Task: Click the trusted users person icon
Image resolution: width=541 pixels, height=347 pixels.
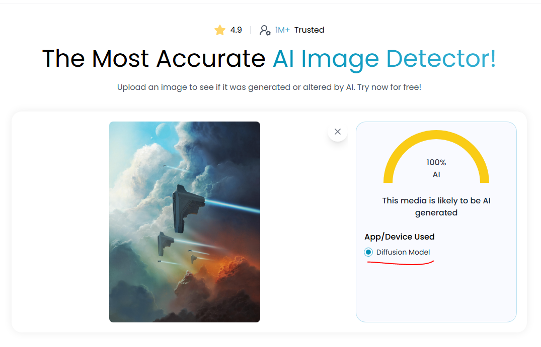Action: point(265,30)
